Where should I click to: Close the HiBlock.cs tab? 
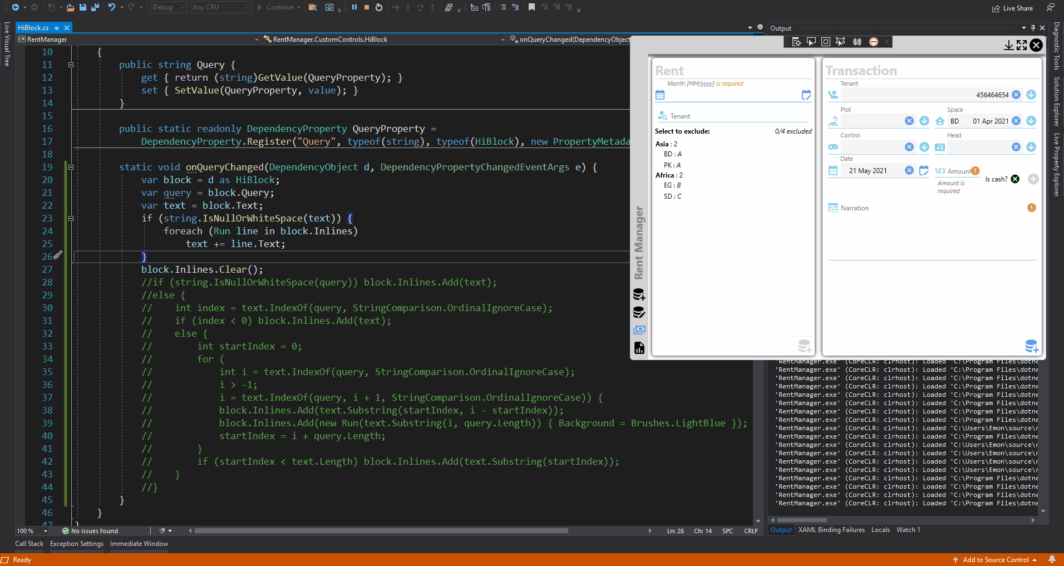tap(67, 27)
